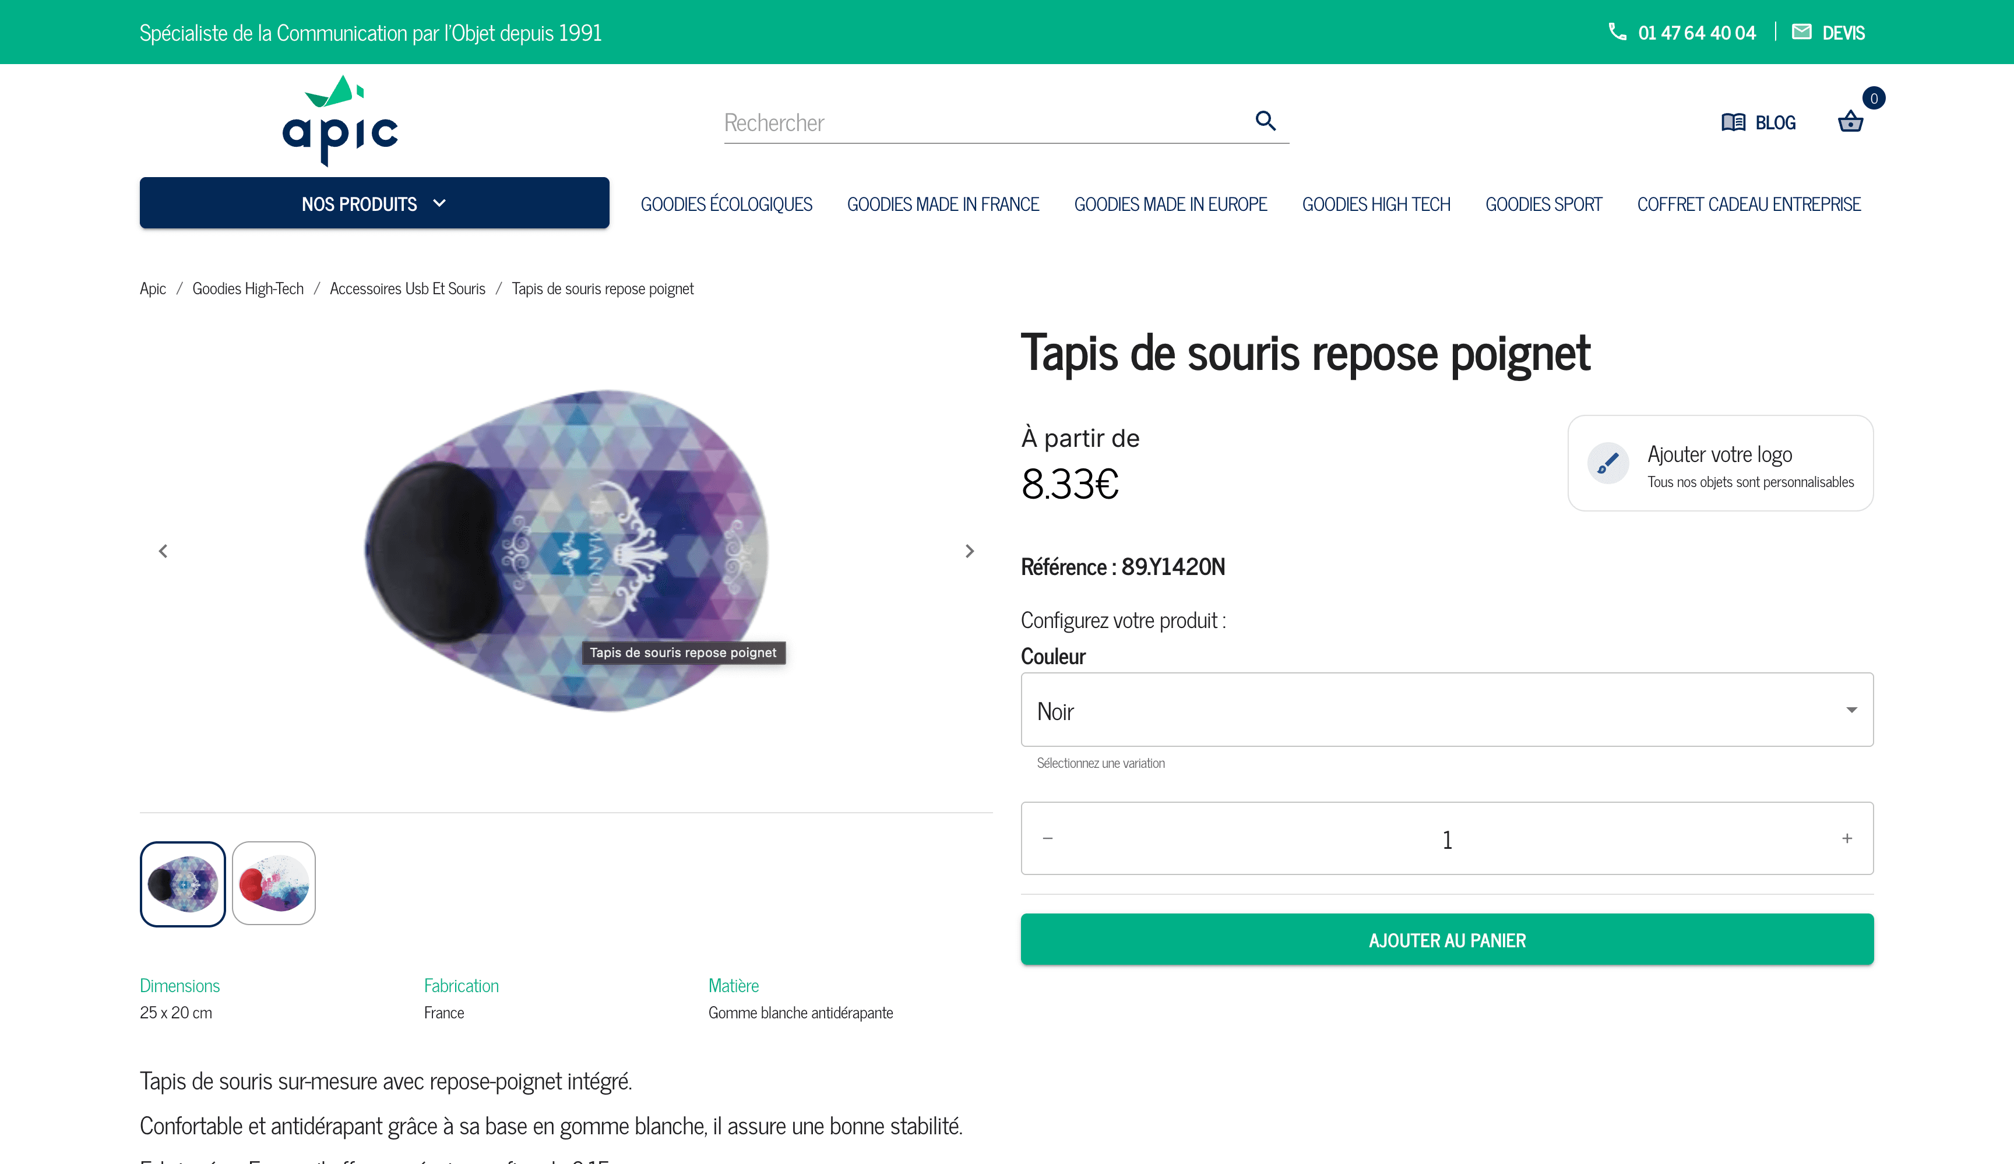Go to previous product image arrow
Viewport: 2014px width, 1164px height.
point(163,551)
